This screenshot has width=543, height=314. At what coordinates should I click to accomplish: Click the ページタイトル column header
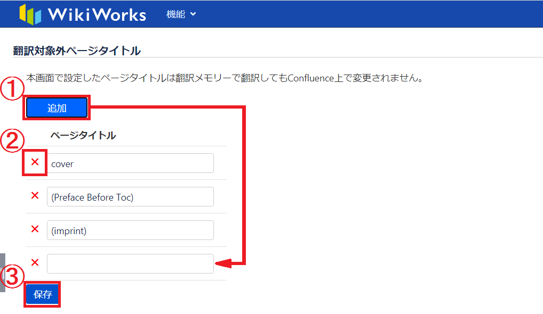(83, 135)
